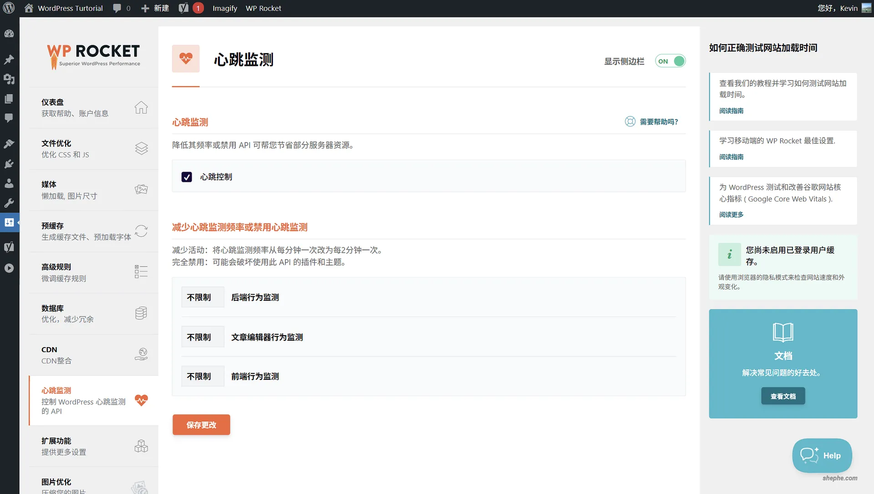Uncheck the 心跳控制 checkbox
This screenshot has height=494, width=874.
(187, 177)
